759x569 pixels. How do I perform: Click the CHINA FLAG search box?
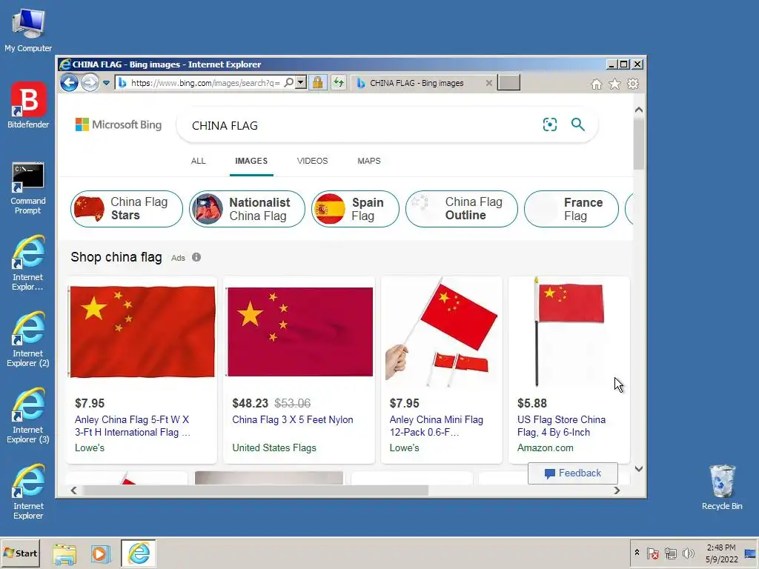coord(358,125)
